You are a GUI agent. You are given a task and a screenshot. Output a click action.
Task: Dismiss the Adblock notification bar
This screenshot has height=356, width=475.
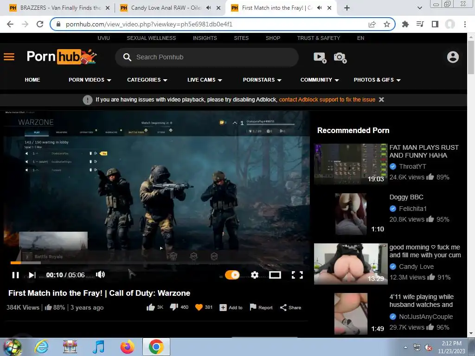[x=381, y=100]
